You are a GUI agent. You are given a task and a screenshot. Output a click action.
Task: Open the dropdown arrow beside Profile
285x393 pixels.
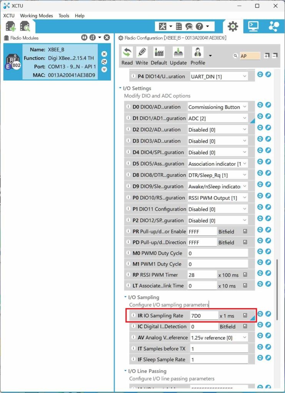point(210,56)
